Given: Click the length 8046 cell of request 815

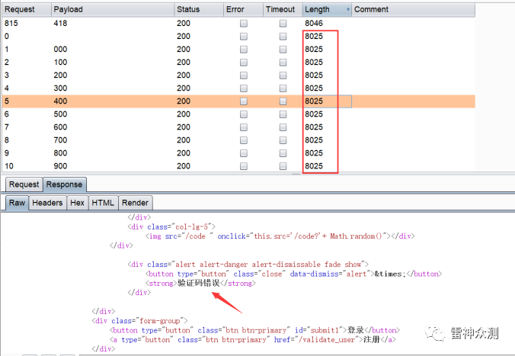Looking at the screenshot, I should coord(314,24).
